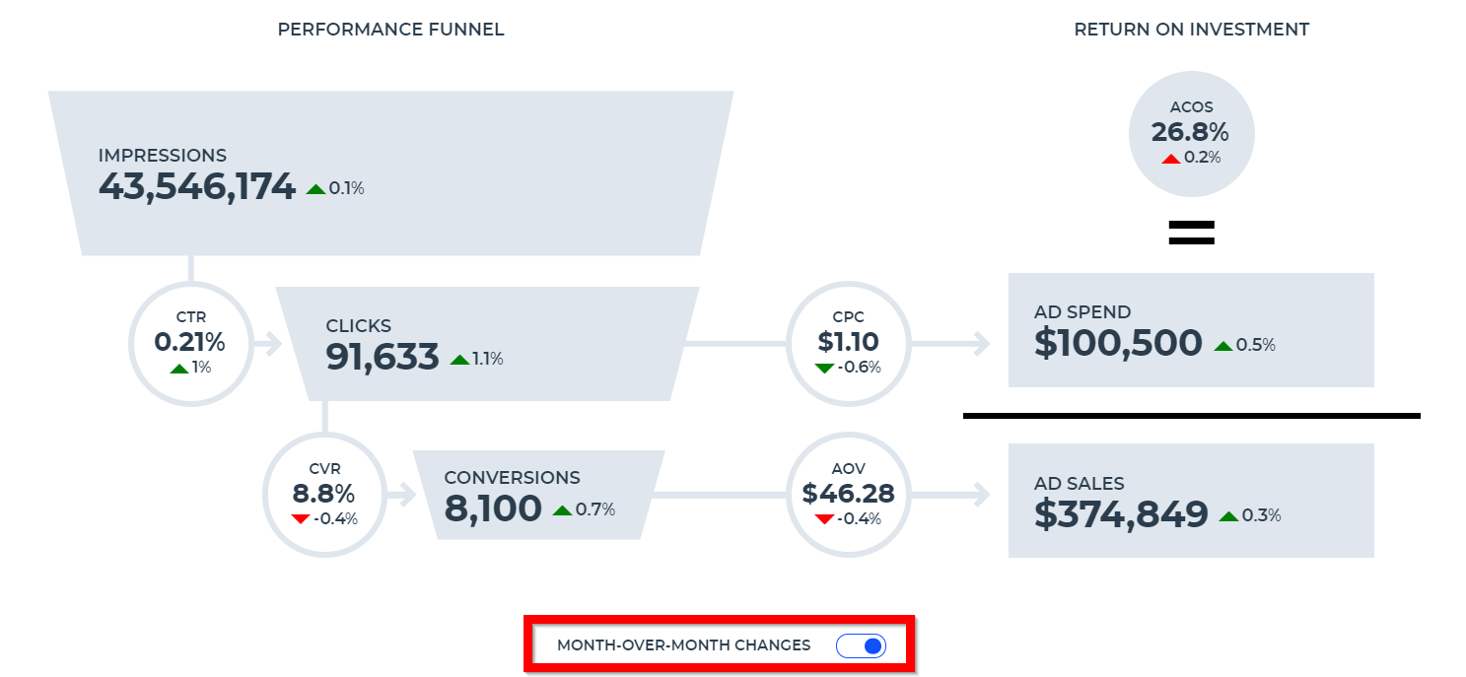Expand the Impressions funnel section

(x=390, y=172)
